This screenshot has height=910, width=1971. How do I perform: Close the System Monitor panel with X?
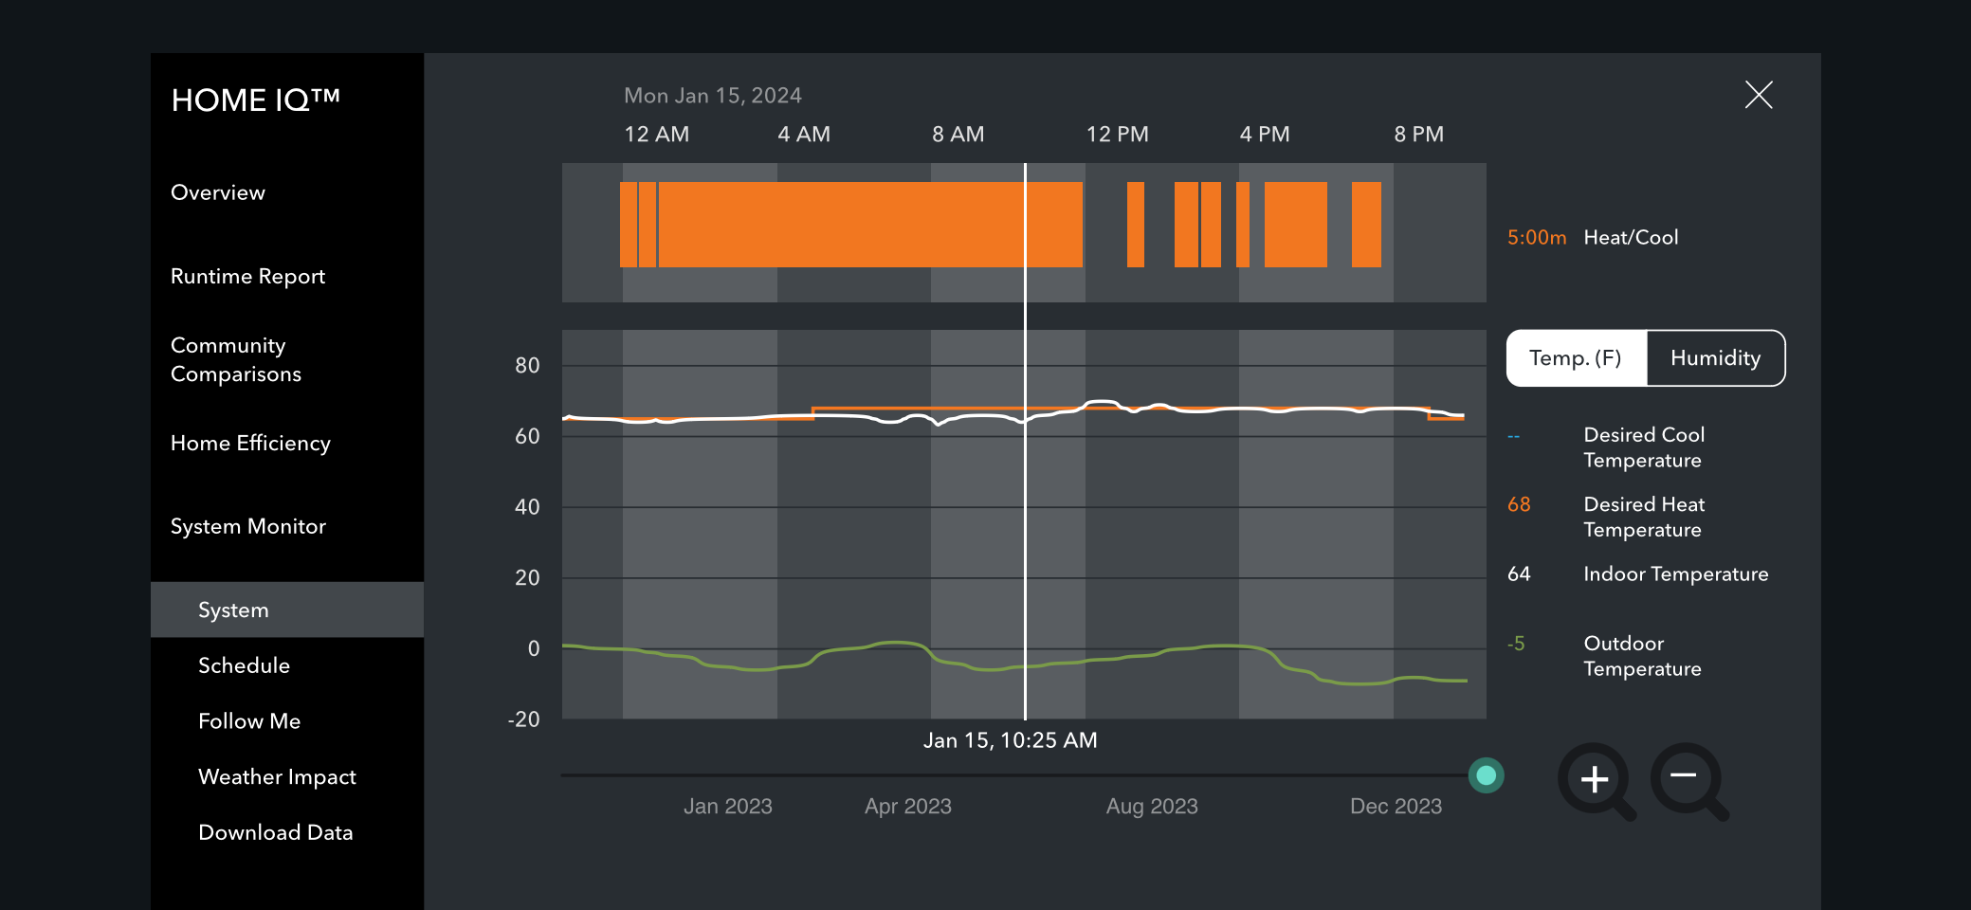(1758, 95)
